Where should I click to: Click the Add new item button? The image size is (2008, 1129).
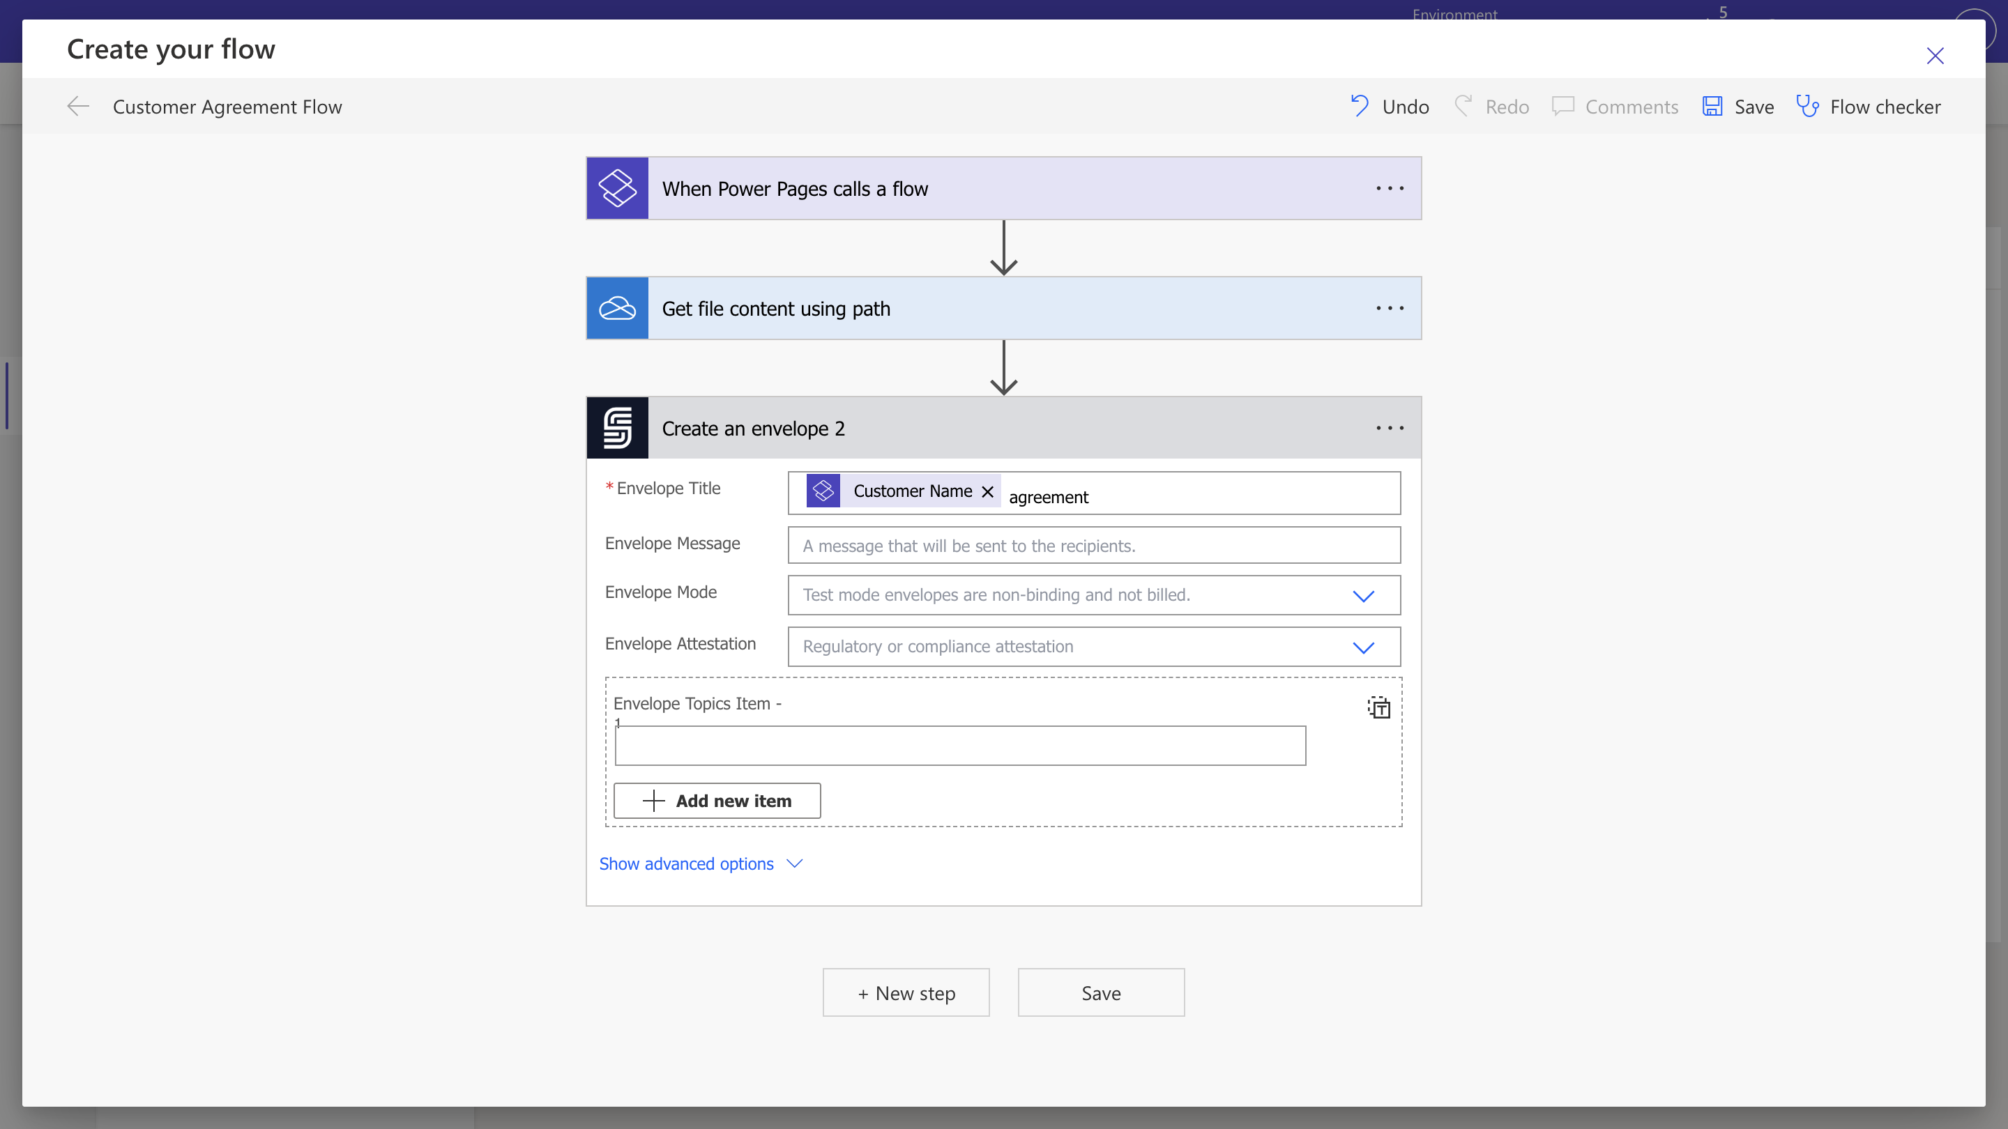pos(716,800)
